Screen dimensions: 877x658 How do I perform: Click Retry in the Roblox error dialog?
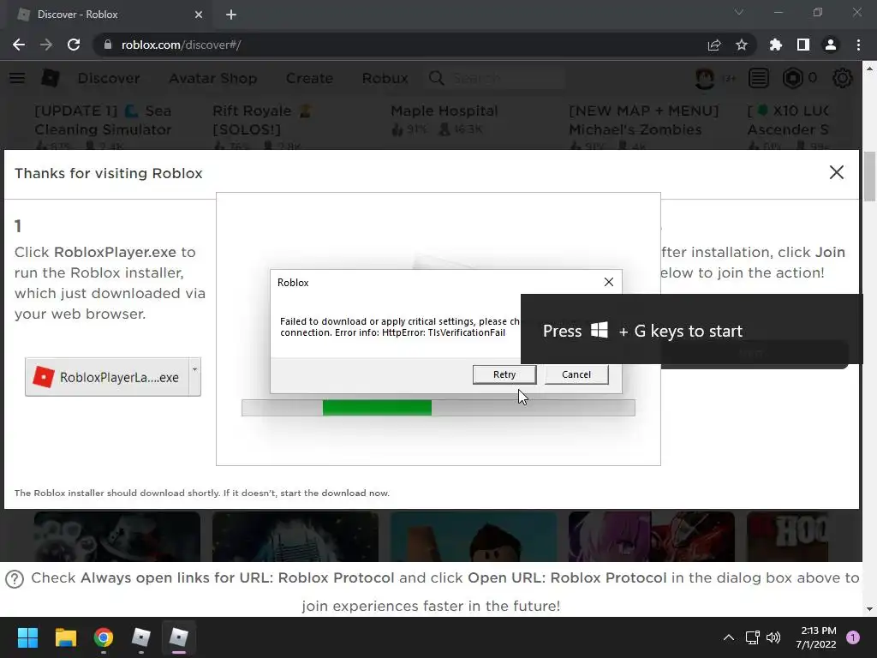[x=504, y=374]
